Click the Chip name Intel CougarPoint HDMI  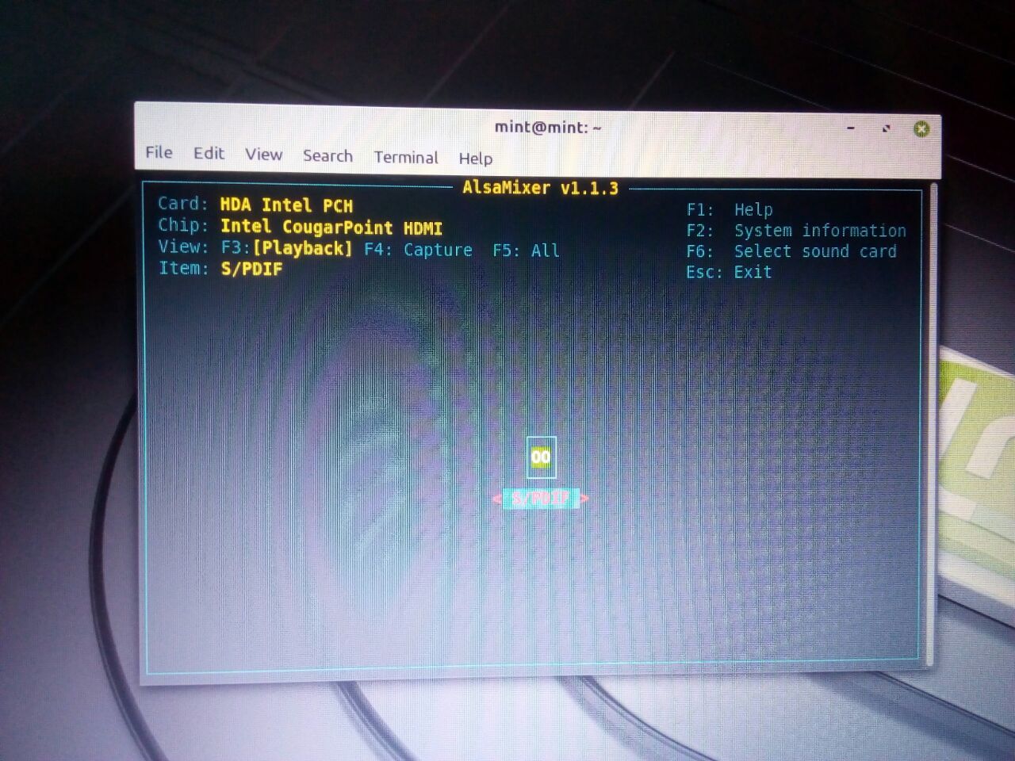pyautogui.click(x=331, y=228)
